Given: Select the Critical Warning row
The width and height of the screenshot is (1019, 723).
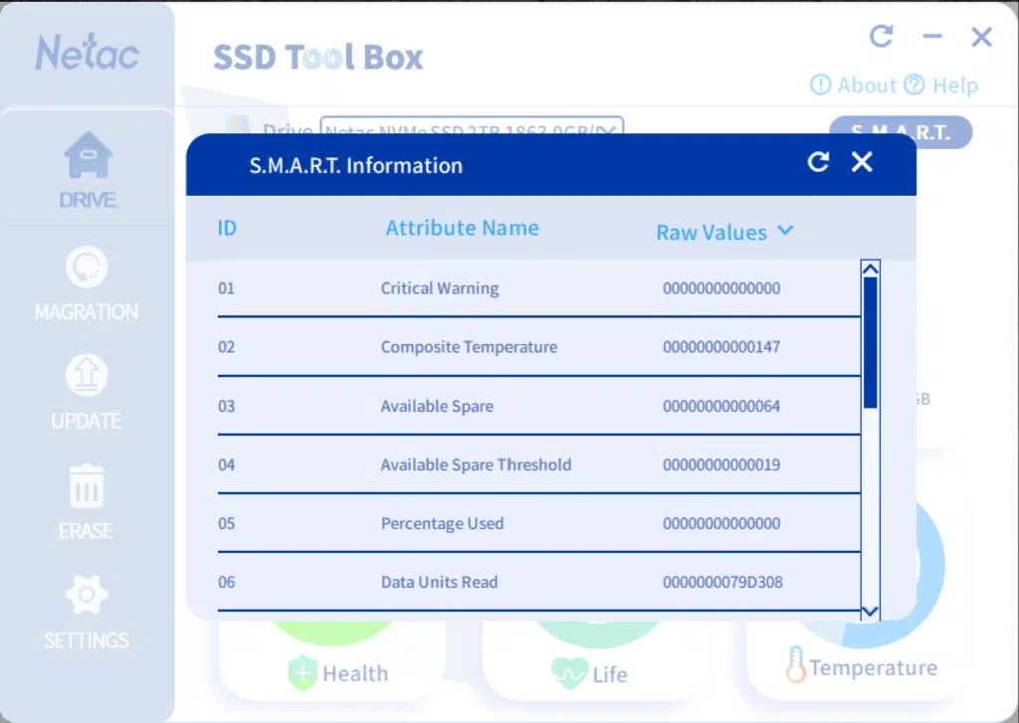Looking at the screenshot, I should click(x=538, y=288).
